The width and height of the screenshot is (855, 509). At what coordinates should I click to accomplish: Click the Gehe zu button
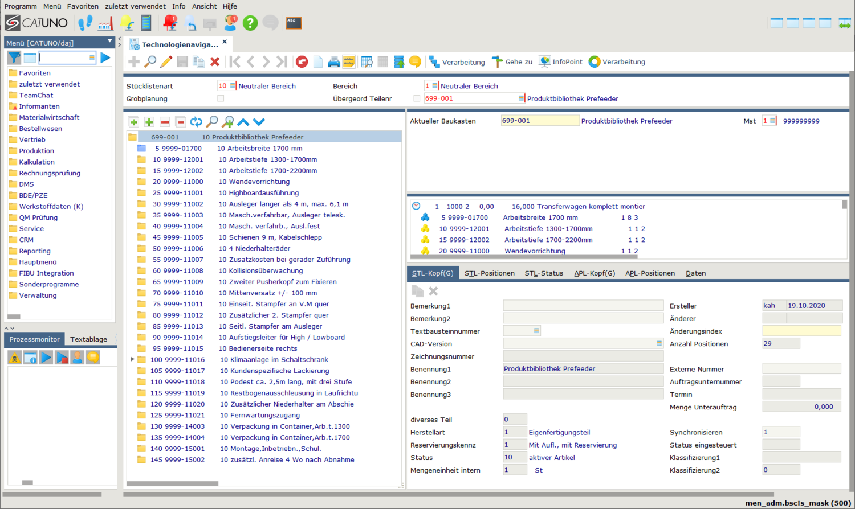[512, 62]
